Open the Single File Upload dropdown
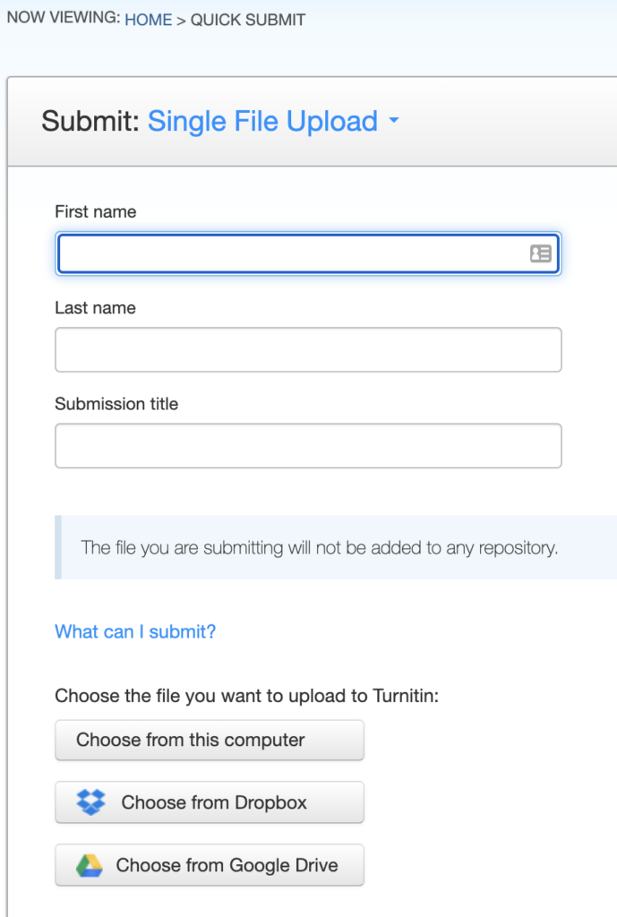The height and width of the screenshot is (917, 617). point(262,121)
